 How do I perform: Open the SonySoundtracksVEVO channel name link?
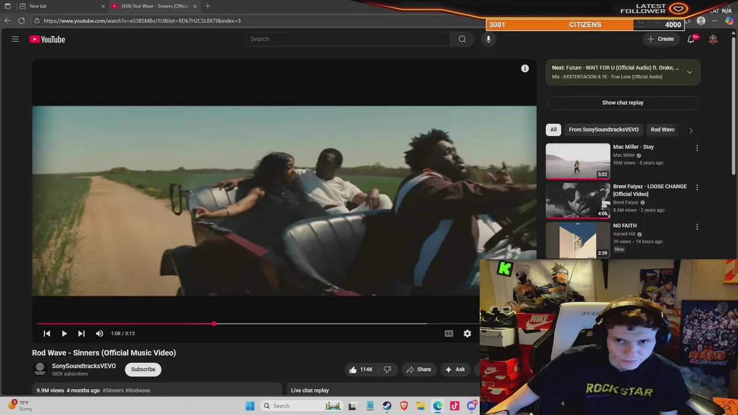coord(84,366)
